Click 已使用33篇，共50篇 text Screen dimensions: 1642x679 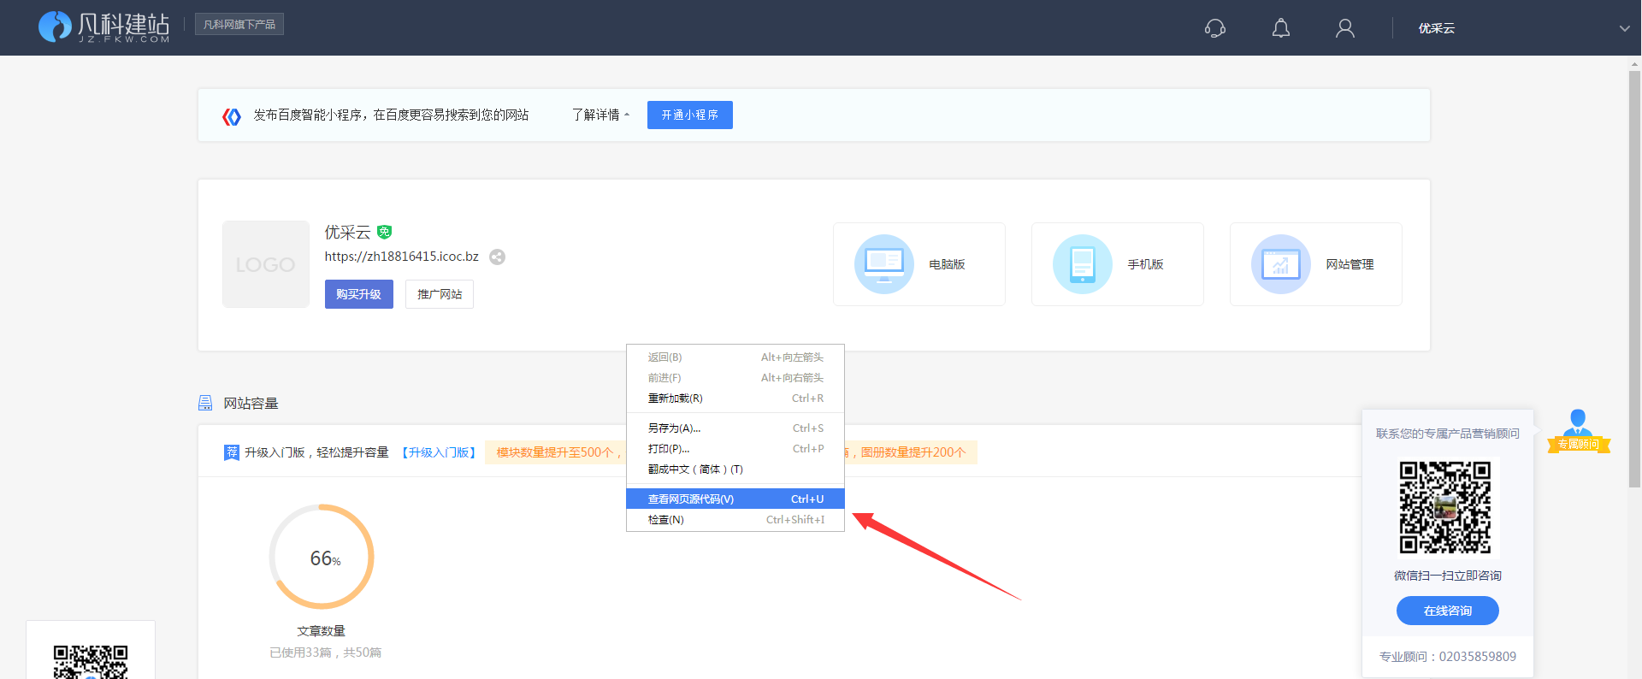click(x=325, y=652)
